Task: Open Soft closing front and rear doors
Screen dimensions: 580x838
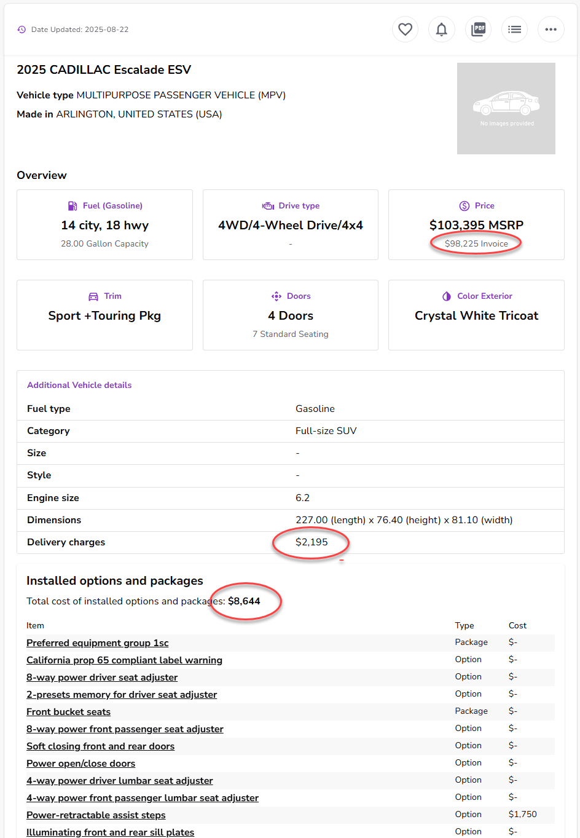Action: pos(100,746)
